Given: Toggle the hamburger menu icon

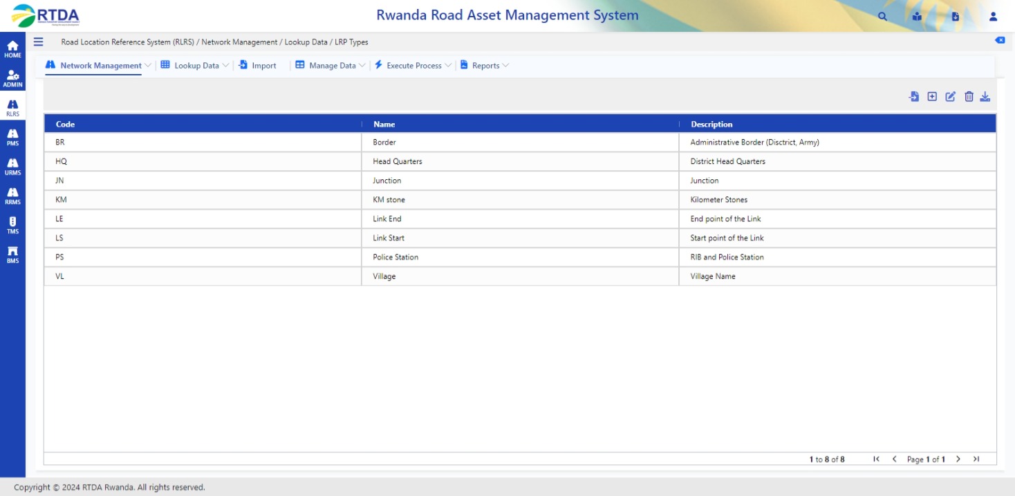Looking at the screenshot, I should click(38, 42).
